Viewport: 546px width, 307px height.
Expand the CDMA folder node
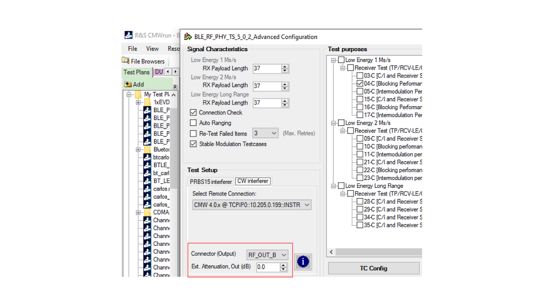(138, 212)
